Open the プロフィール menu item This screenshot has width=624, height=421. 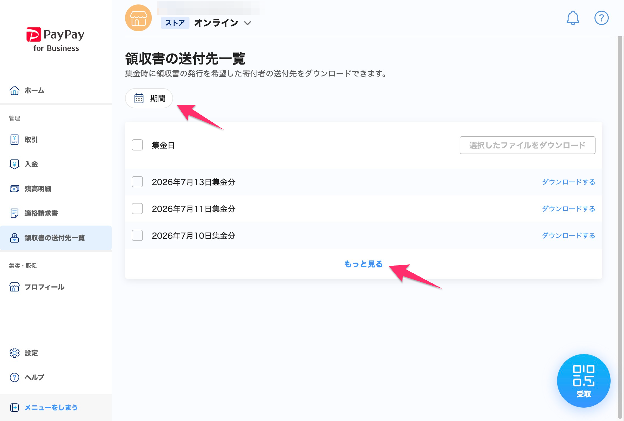point(56,287)
